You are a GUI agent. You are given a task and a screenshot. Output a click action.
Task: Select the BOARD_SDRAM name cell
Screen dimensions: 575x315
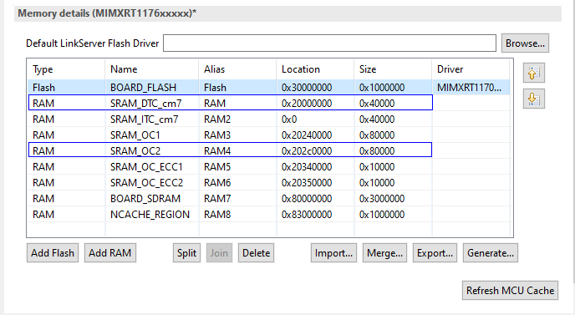(x=145, y=198)
